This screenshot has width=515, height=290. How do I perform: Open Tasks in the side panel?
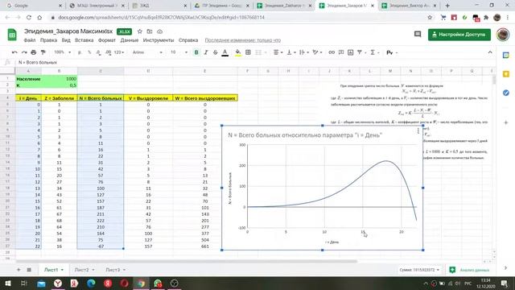[x=506, y=93]
